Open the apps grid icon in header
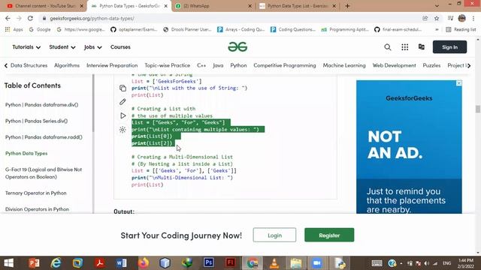 click(405, 47)
